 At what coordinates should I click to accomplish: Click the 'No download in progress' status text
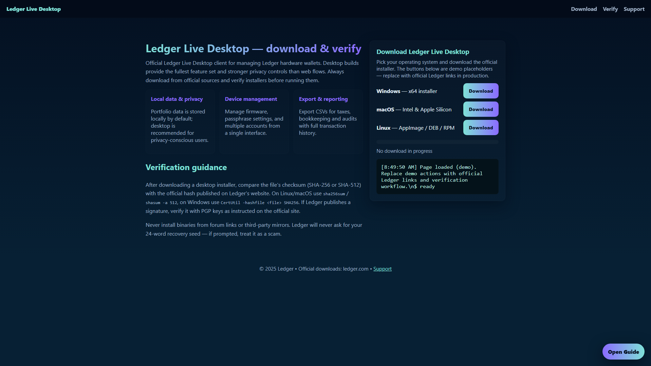click(404, 151)
